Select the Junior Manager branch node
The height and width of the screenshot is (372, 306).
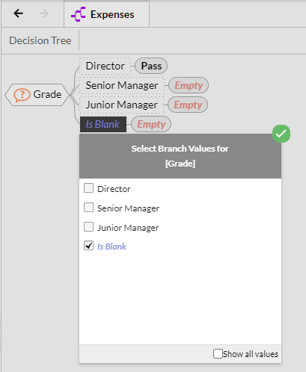pos(122,105)
